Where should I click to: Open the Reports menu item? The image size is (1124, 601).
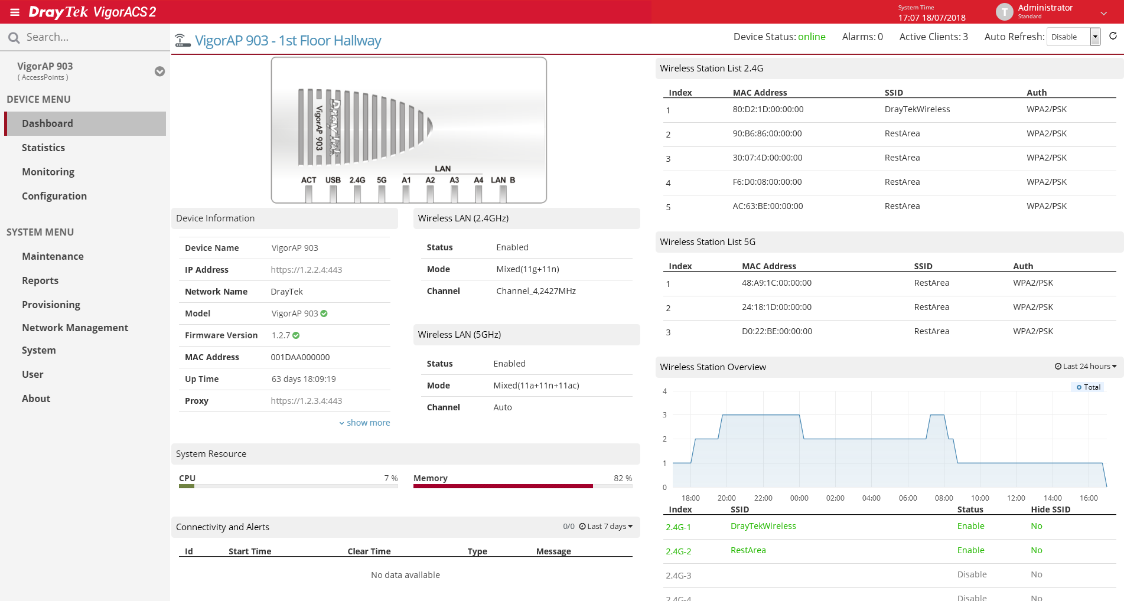pyautogui.click(x=40, y=280)
